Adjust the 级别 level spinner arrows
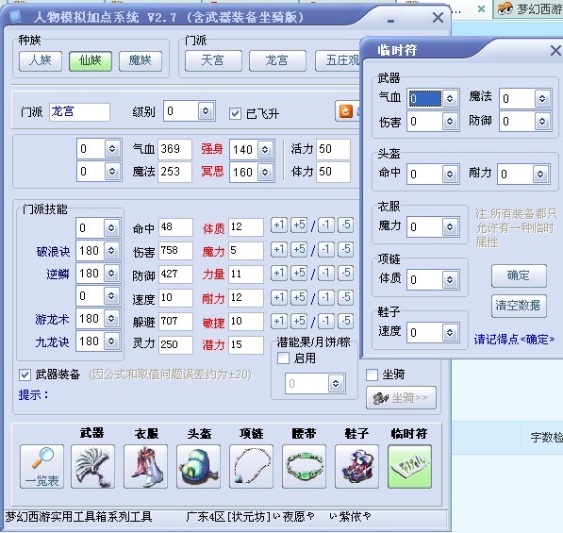 206,111
